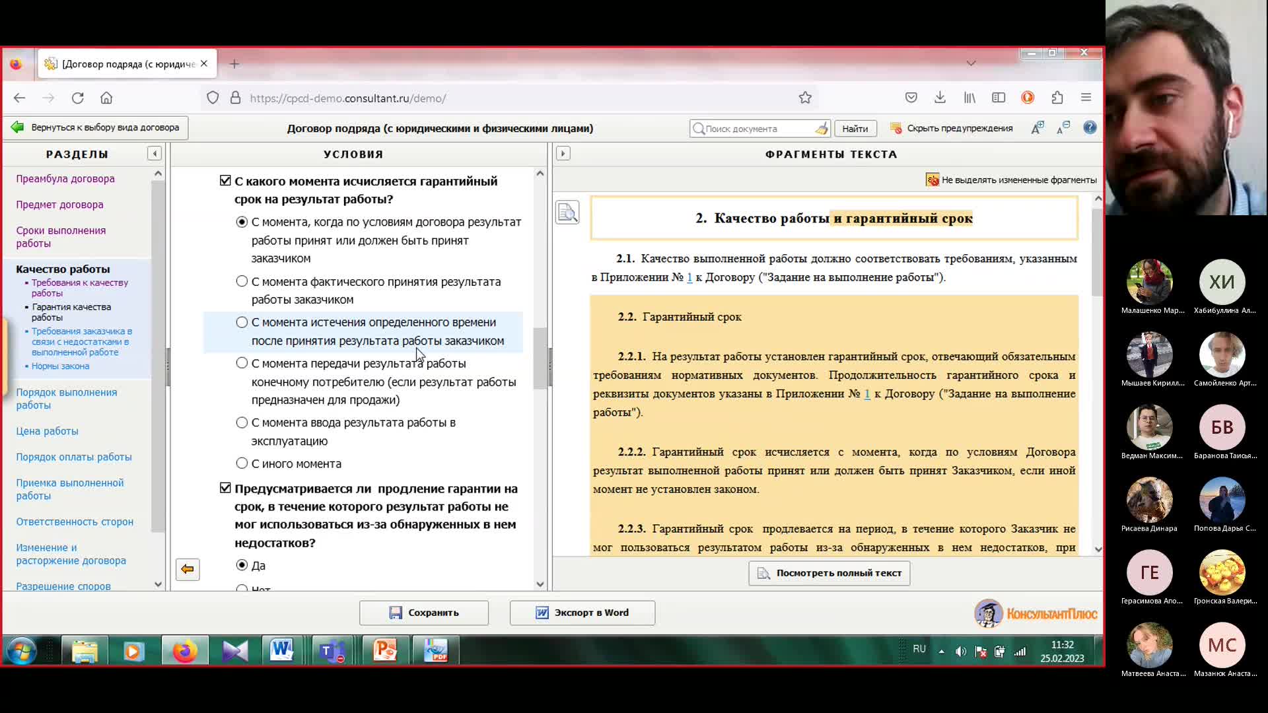Click Посмотреть полный текст

click(829, 573)
